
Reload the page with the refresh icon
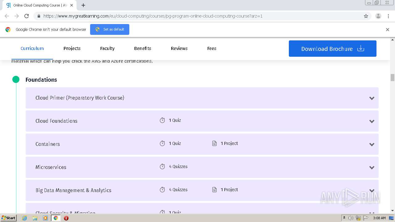click(27, 16)
